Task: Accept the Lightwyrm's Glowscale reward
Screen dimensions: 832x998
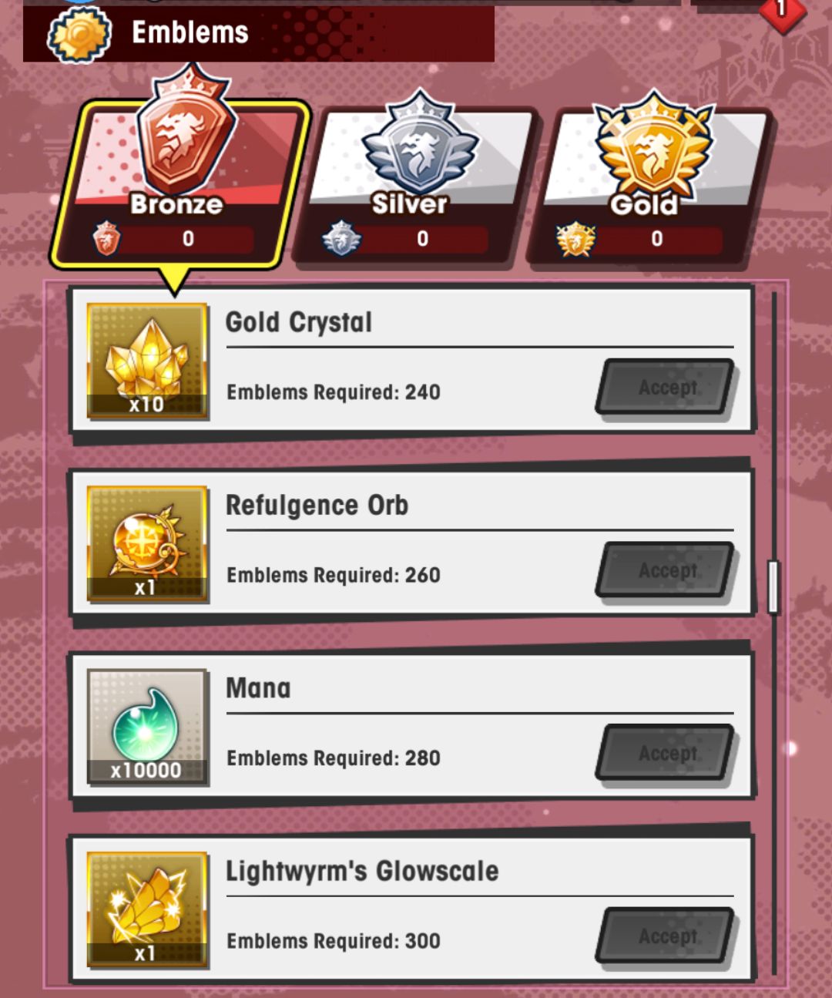Action: click(666, 936)
